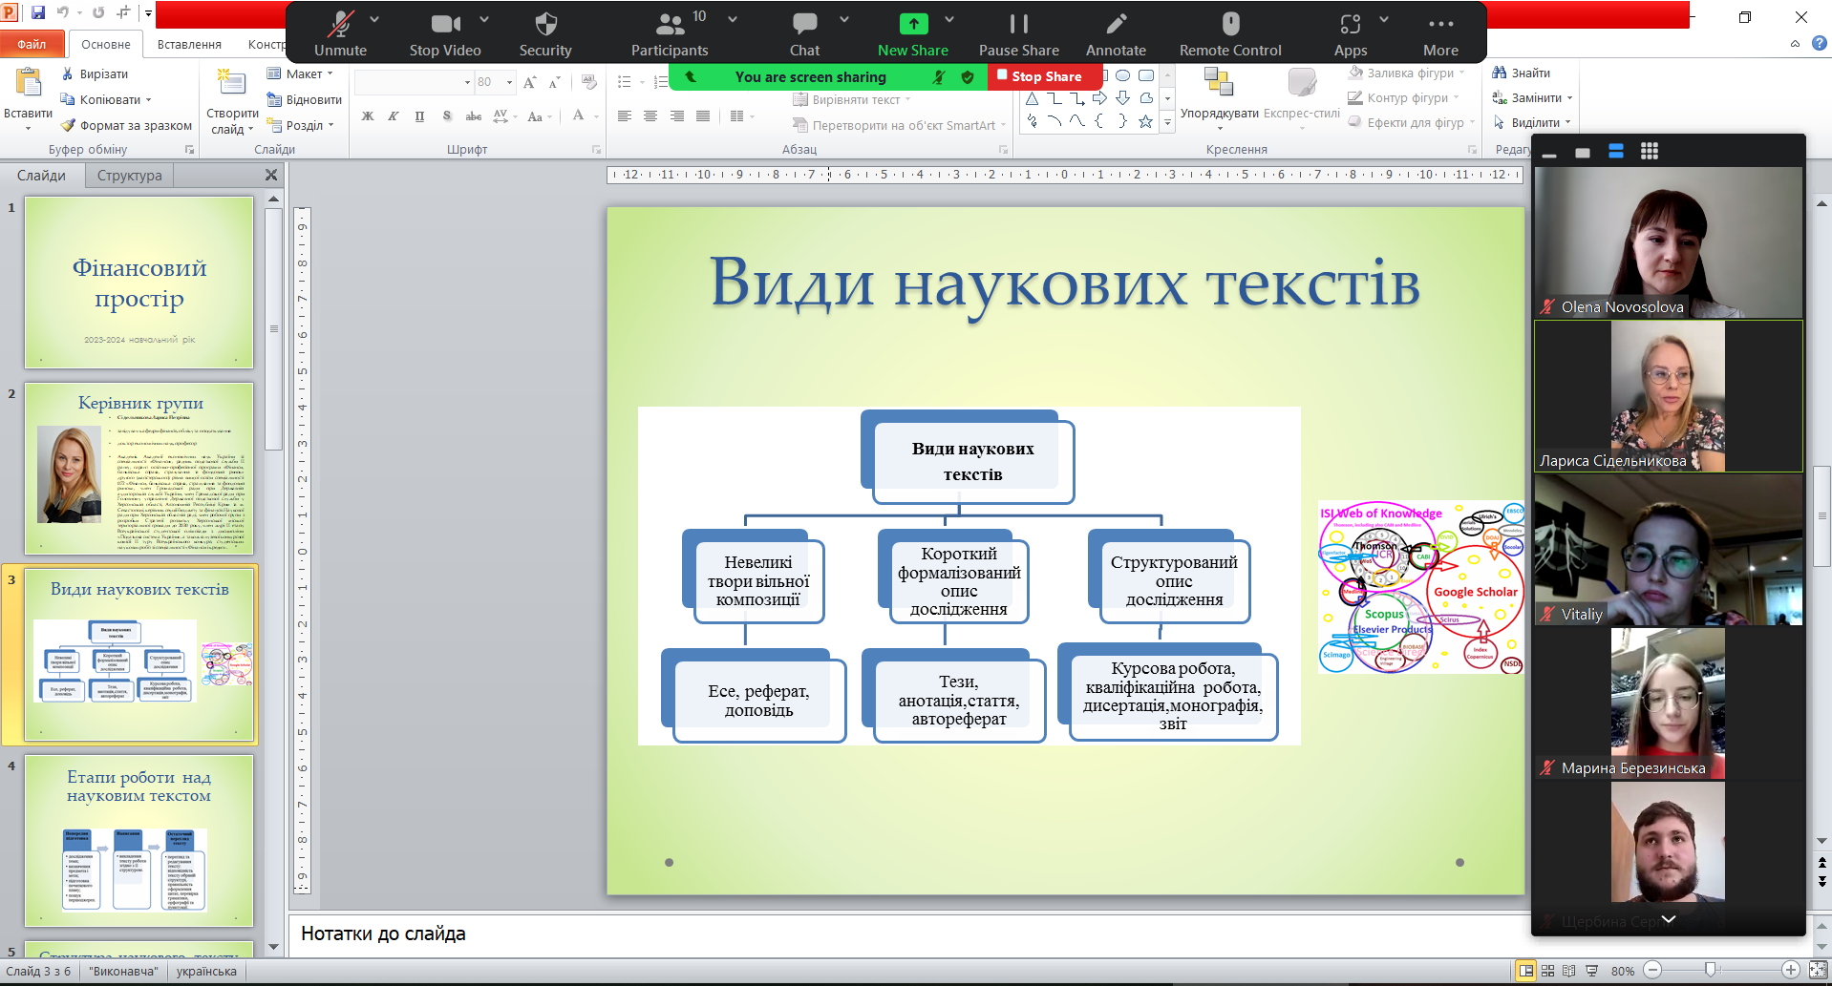Click Формат за зразком format painter

126,125
